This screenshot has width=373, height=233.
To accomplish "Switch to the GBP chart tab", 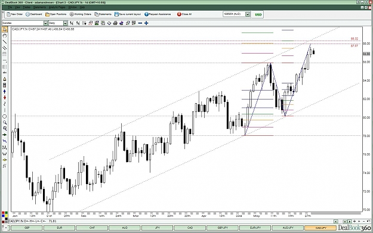I will (27, 228).
